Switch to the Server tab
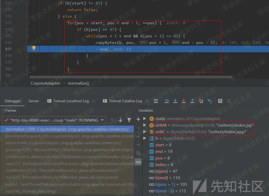This screenshot has width=269, height=196. point(34,101)
